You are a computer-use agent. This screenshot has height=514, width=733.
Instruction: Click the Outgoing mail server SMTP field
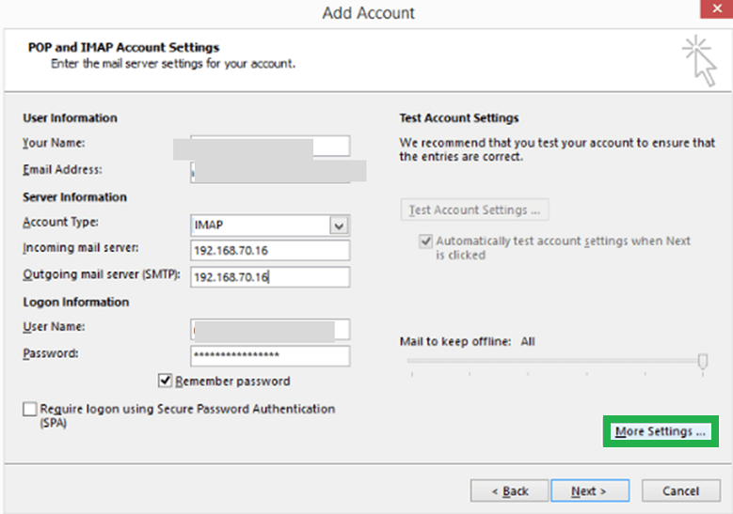coord(270,277)
